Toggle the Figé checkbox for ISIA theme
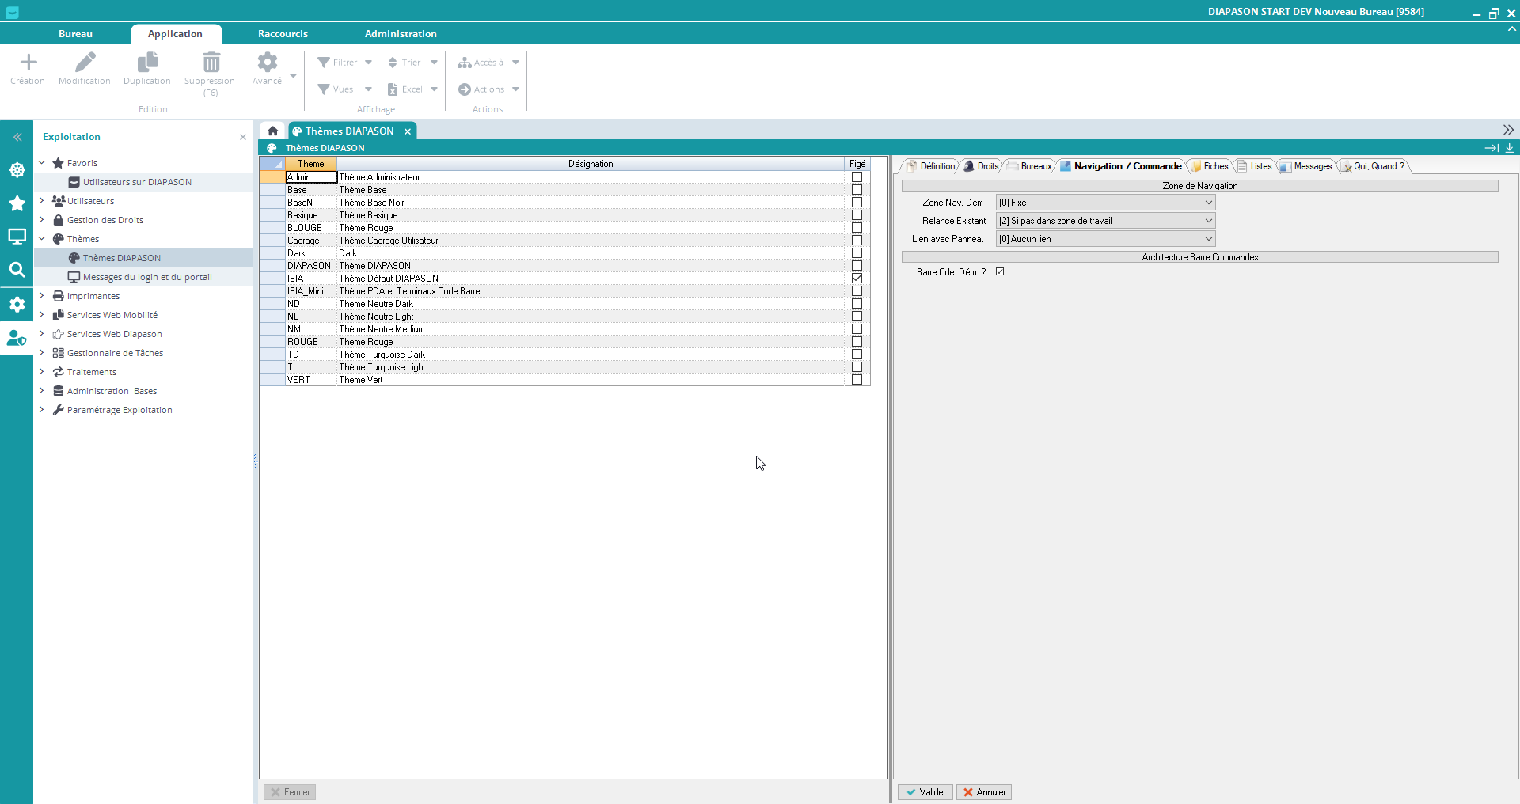Viewport: 1520px width, 804px height. (x=857, y=279)
